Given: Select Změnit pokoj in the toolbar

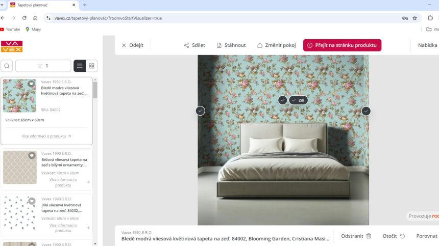Looking at the screenshot, I should [x=276, y=45].
